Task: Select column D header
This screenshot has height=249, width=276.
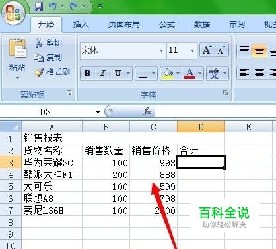Action: [x=201, y=127]
